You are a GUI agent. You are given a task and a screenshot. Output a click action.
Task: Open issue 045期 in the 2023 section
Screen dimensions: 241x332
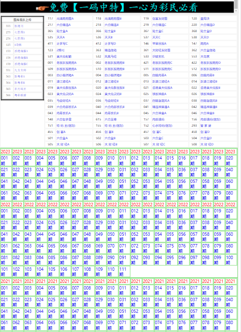pos(53,184)
